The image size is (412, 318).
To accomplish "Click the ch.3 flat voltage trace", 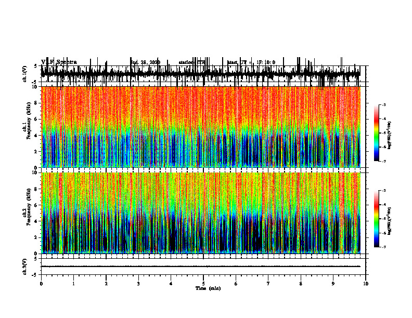I will click(201, 267).
